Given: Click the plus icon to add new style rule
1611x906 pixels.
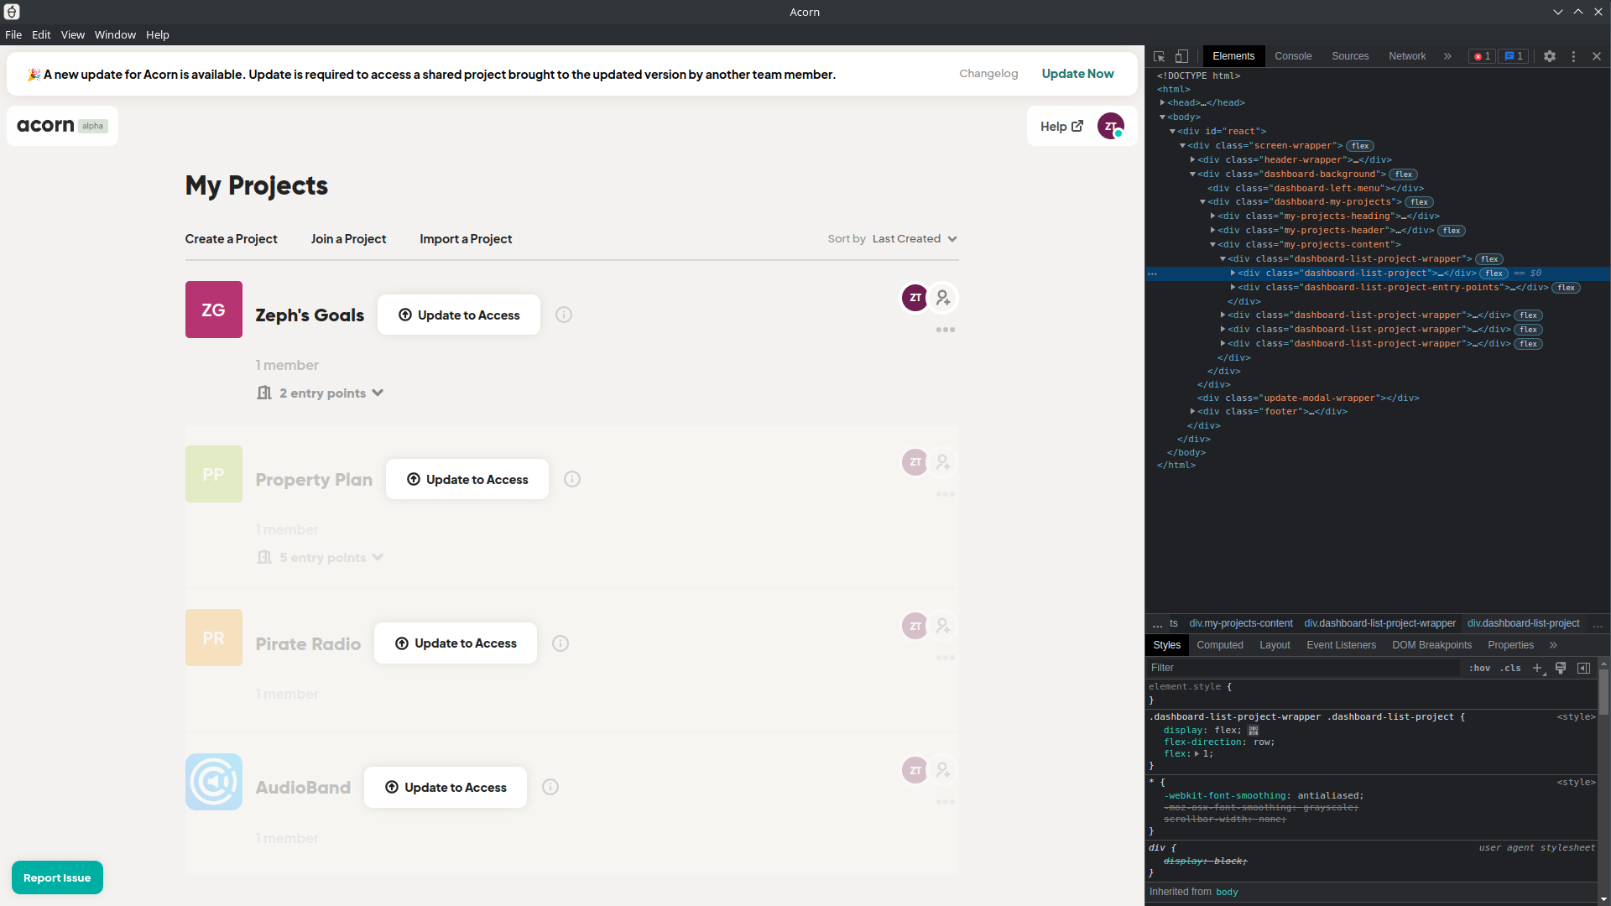Looking at the screenshot, I should click(x=1537, y=668).
